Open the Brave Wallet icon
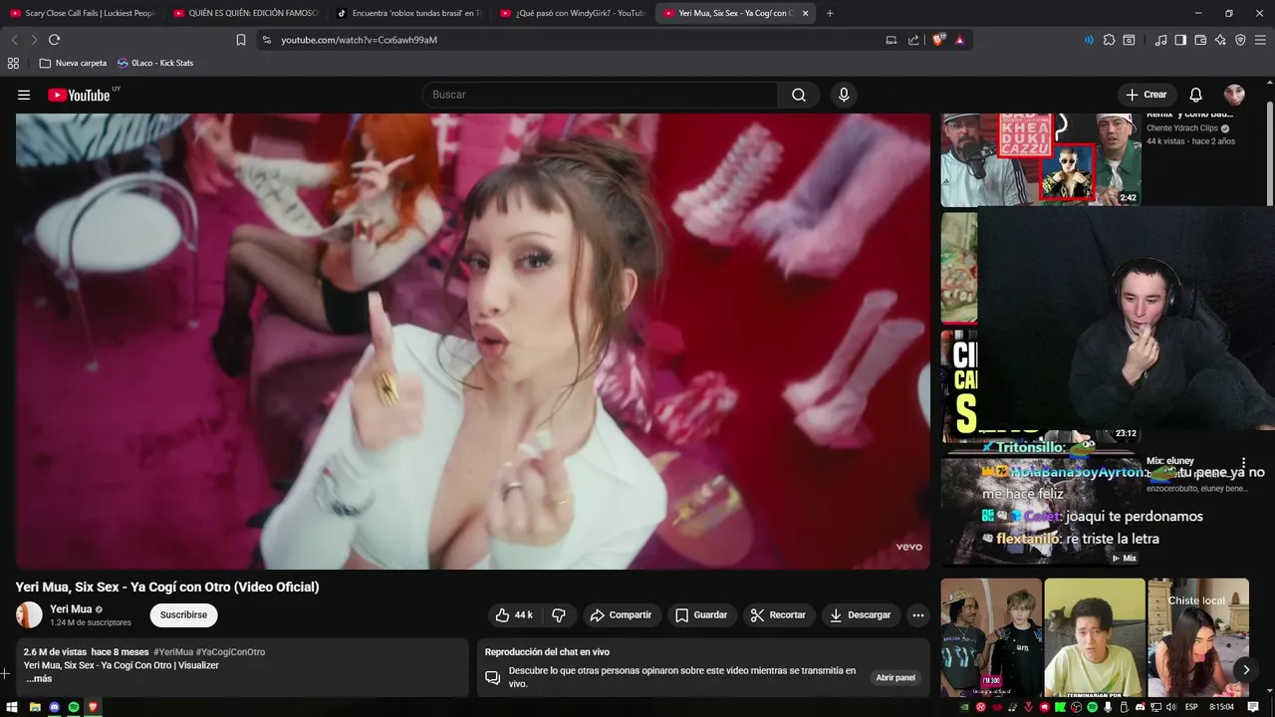The height and width of the screenshot is (717, 1275). [x=1200, y=40]
